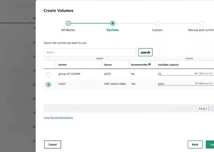Click the Recommended column info icon
Image resolution: width=214 pixels, height=152 pixels.
(150, 64)
